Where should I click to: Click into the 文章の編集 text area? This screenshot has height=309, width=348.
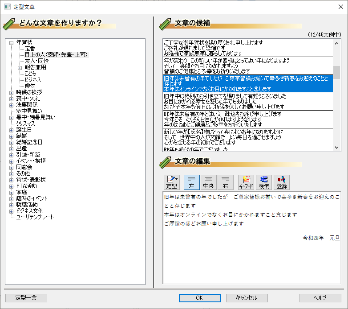(x=252, y=238)
